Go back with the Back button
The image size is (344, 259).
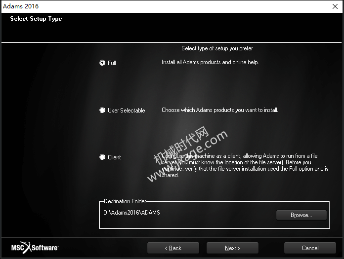point(173,248)
